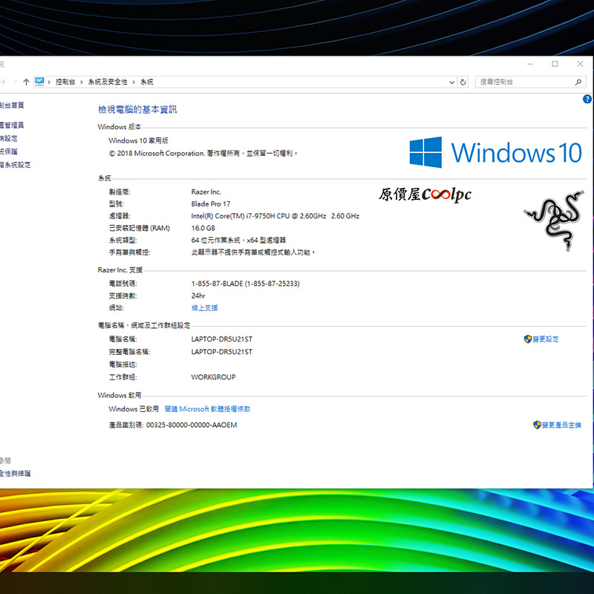This screenshot has width=594, height=594.
Task: Maximize the System window
Action: pos(555,64)
